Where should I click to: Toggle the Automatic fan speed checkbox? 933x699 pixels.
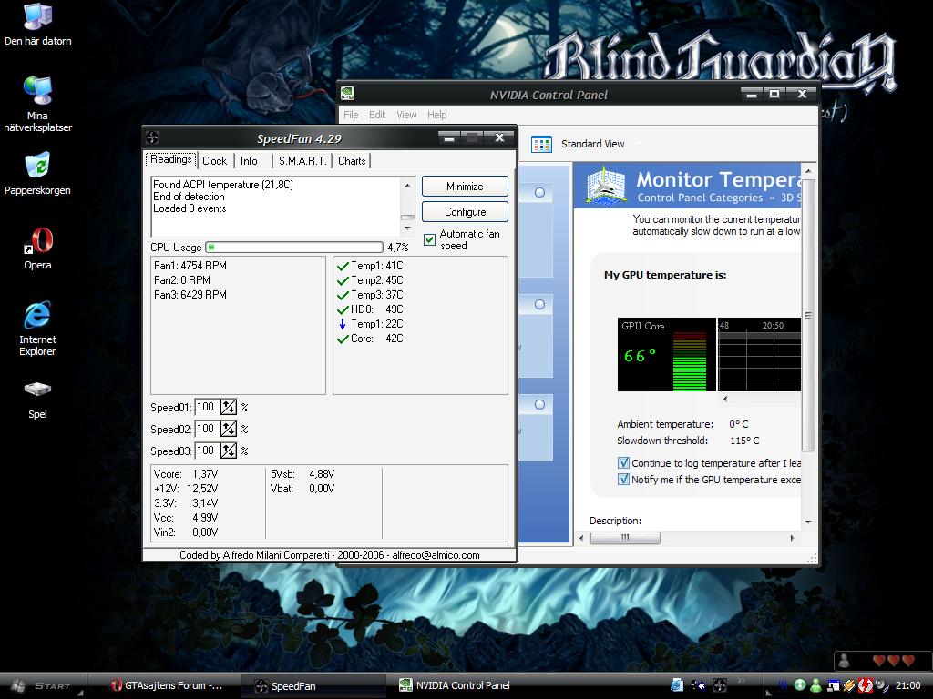click(429, 239)
